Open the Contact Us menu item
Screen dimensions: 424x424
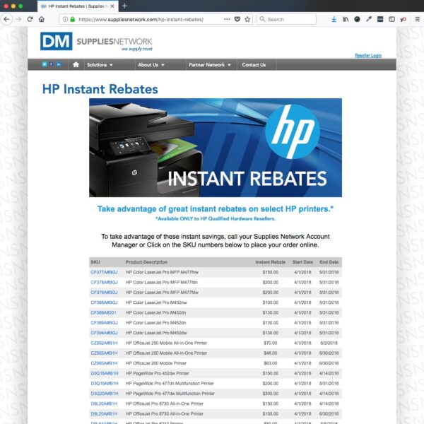[x=254, y=65]
